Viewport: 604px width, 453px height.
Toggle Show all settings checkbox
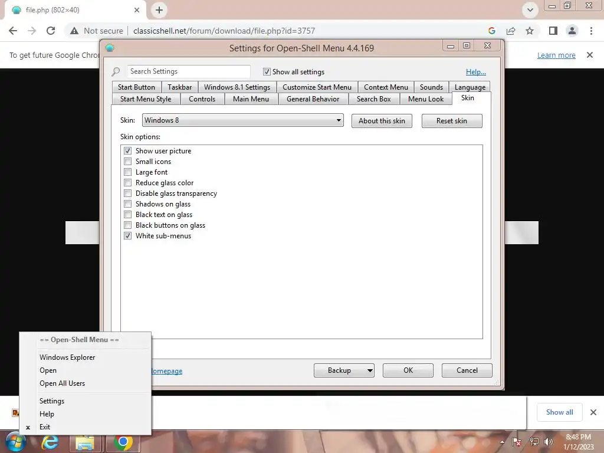point(267,71)
